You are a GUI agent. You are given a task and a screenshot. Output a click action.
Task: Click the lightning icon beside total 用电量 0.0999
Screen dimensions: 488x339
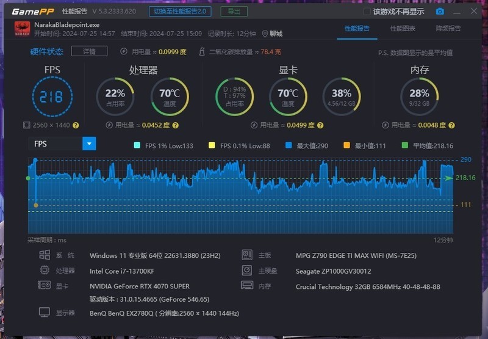[124, 51]
